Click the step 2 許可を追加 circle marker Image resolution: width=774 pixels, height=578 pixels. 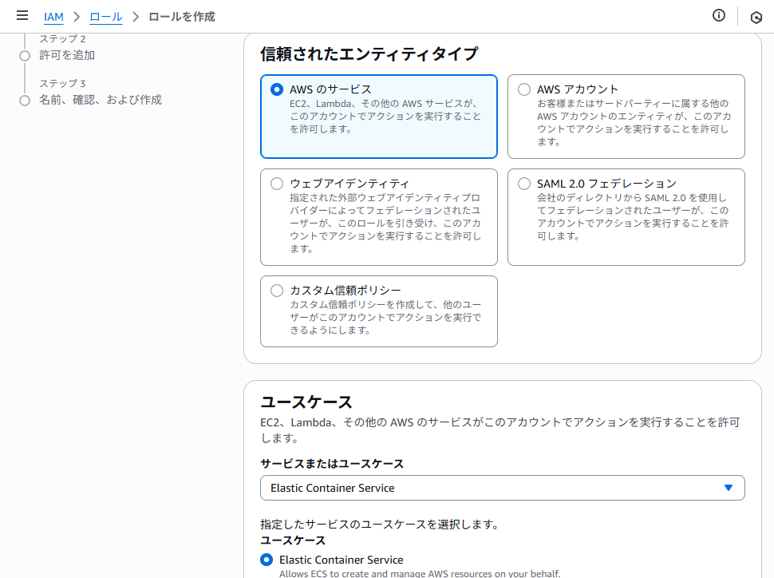25,56
